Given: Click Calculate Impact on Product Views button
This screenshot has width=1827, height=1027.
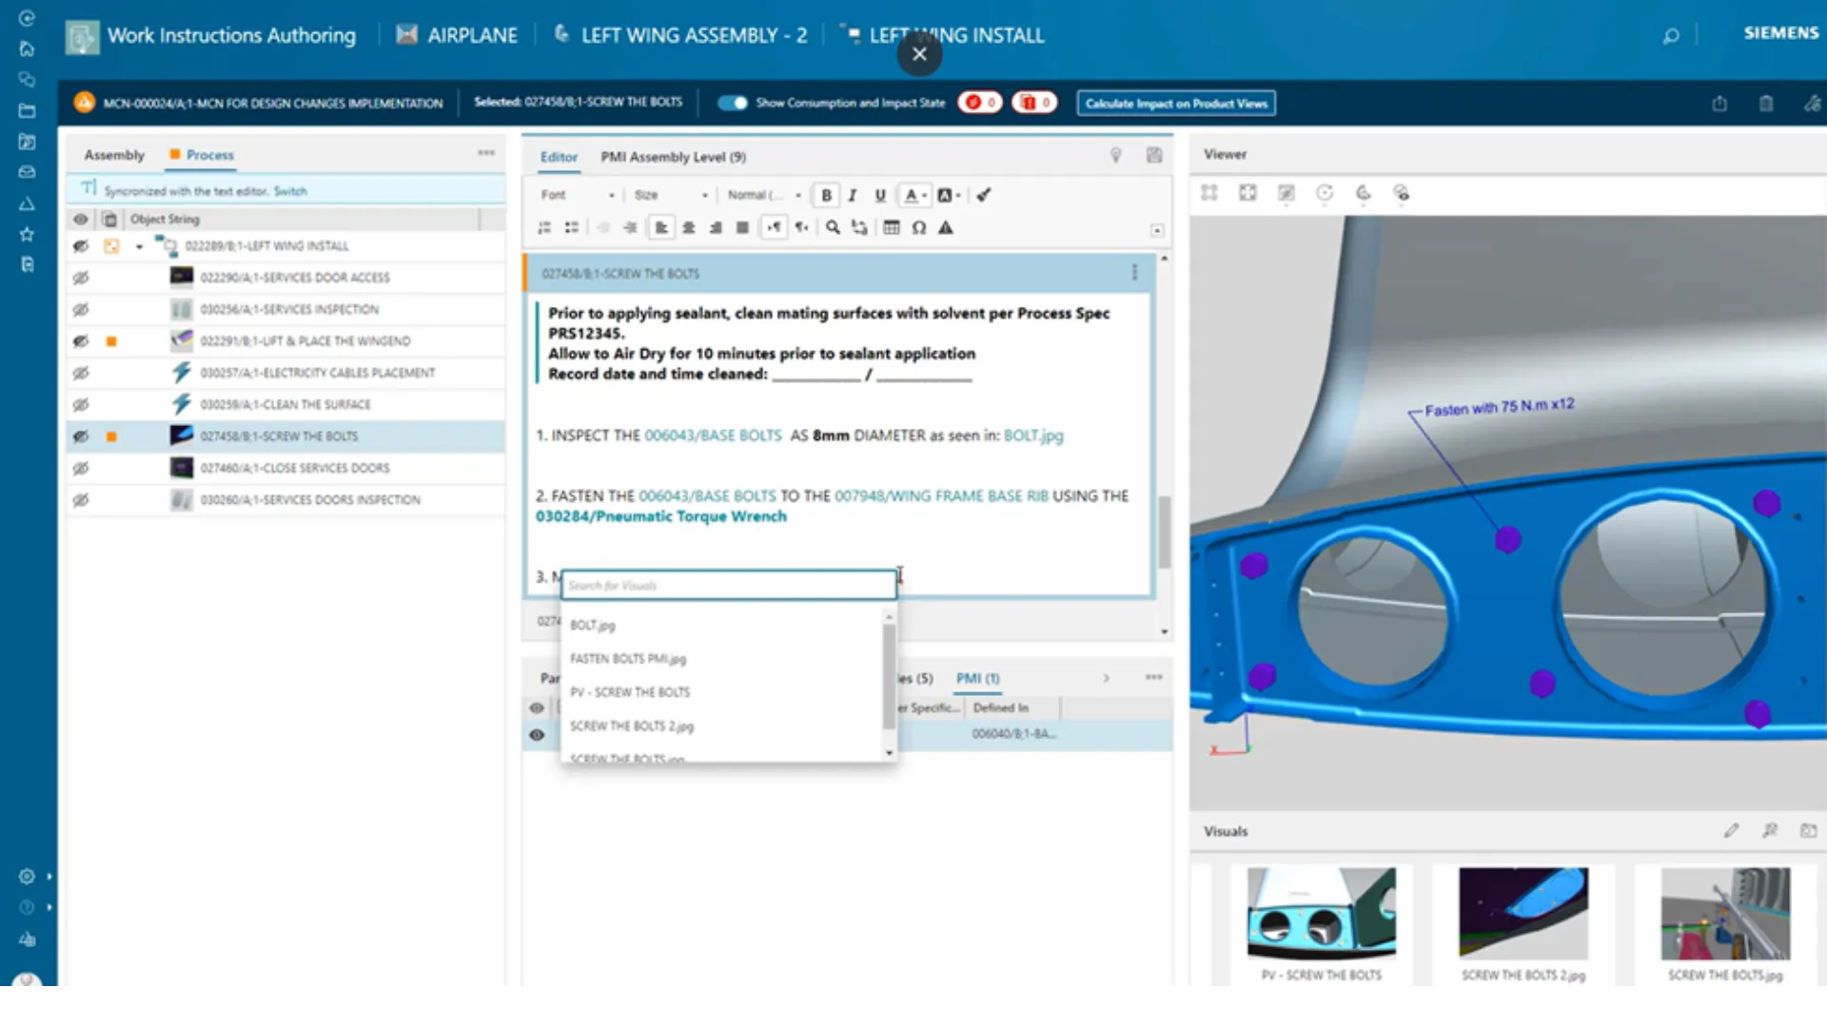Looking at the screenshot, I should click(1176, 103).
